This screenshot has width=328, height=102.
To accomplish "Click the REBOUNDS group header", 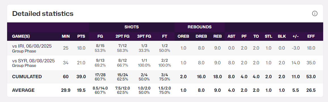I will click(x=199, y=27).
